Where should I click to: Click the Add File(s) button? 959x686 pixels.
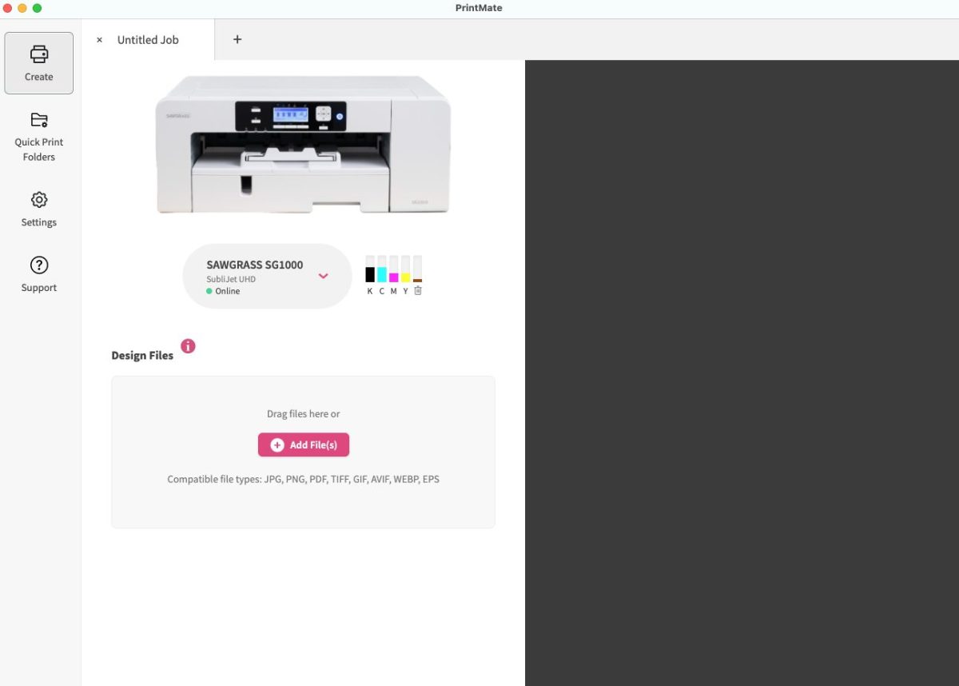(x=304, y=445)
